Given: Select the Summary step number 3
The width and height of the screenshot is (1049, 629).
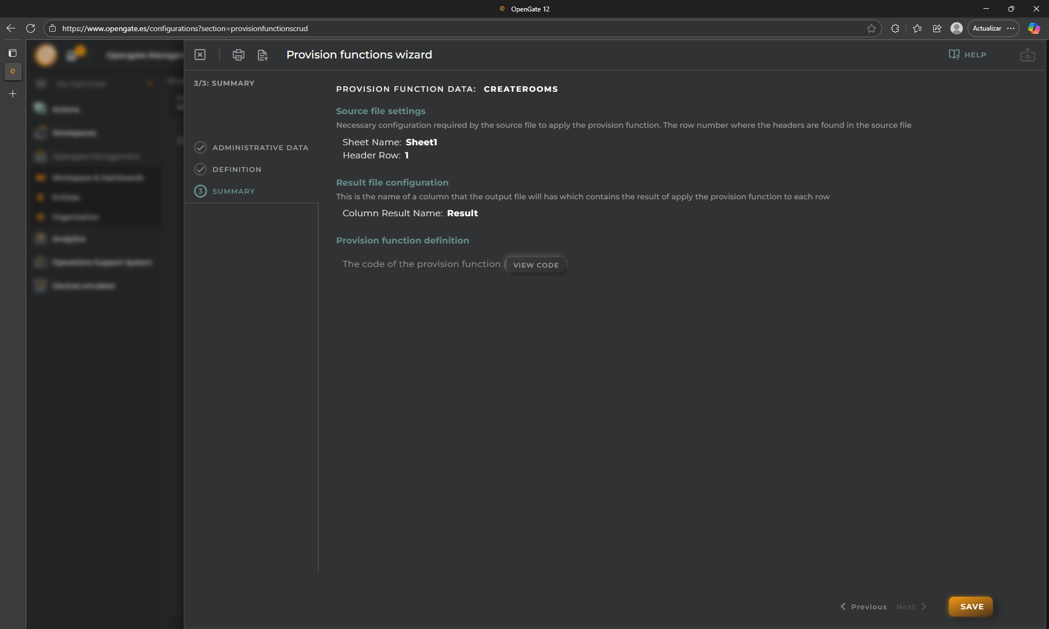Looking at the screenshot, I should tap(201, 191).
